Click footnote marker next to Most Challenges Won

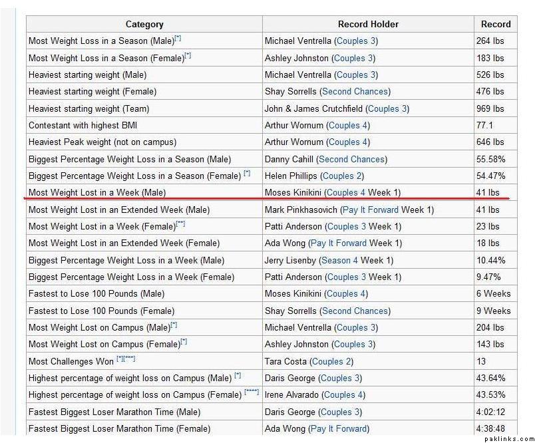pyautogui.click(x=125, y=359)
